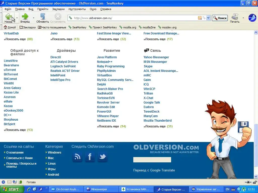Click the uTorrent tray icon
The width and height of the screenshot is (258, 193).
point(244,189)
